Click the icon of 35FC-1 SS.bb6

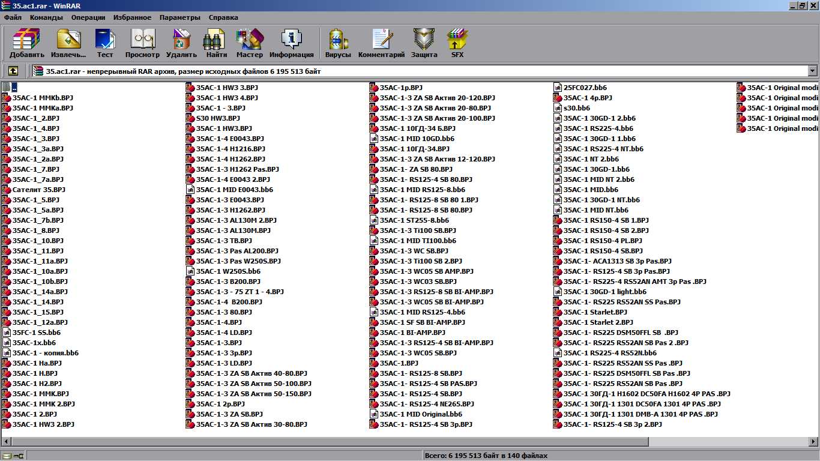(7, 332)
